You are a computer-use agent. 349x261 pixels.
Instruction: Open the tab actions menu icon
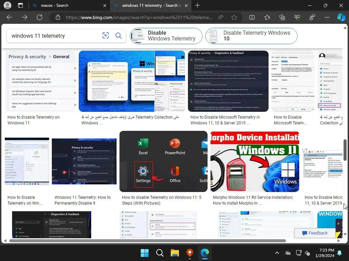tap(20, 5)
